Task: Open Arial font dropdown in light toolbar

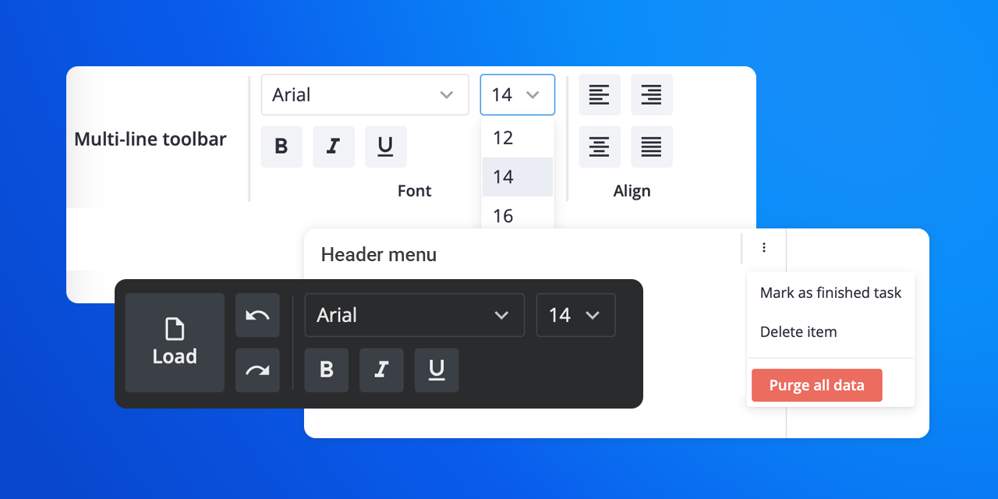Action: click(x=365, y=95)
